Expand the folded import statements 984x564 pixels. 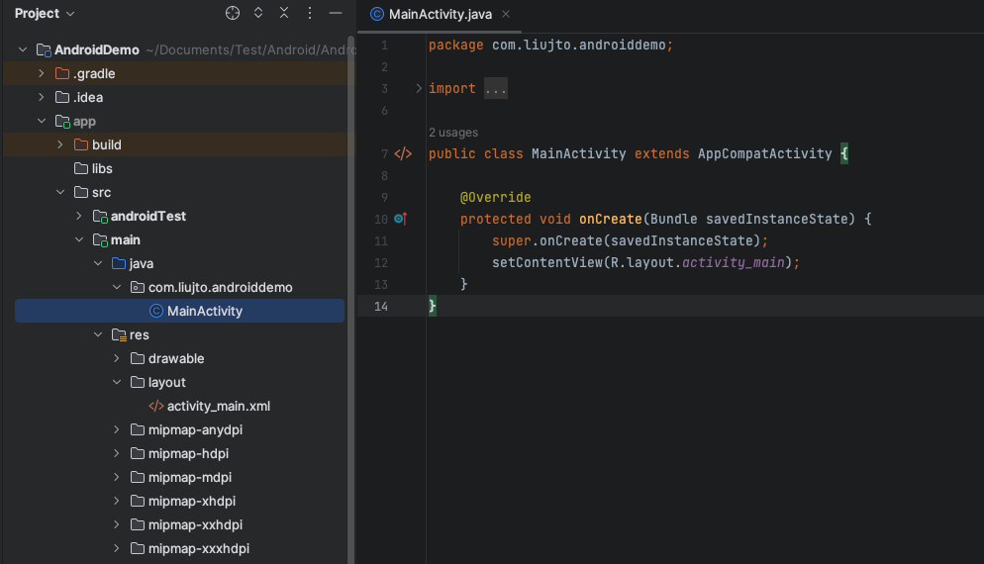(419, 88)
